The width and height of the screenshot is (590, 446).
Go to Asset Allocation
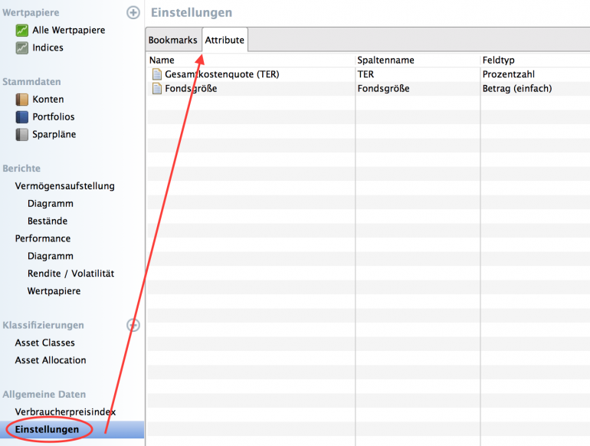(51, 360)
